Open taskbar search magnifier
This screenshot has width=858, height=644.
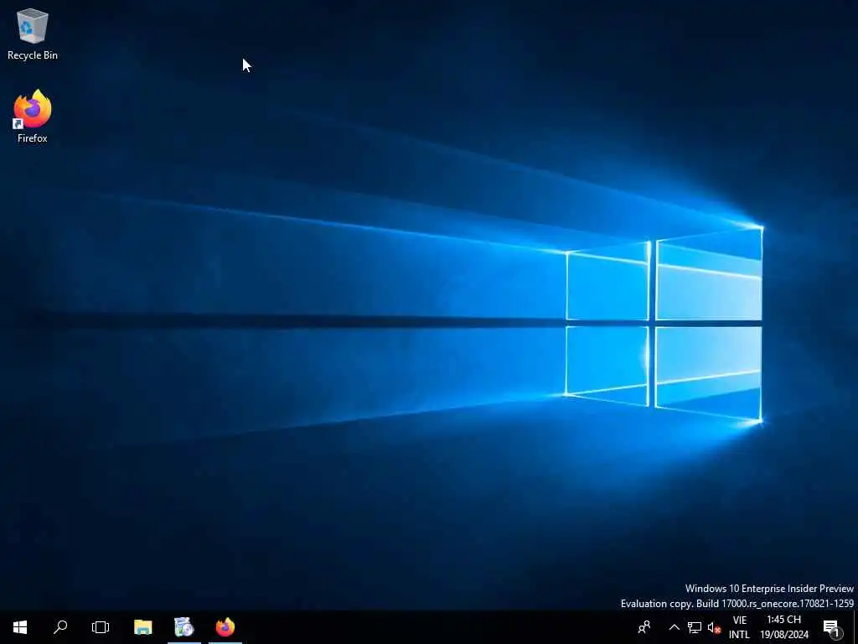coord(60,627)
